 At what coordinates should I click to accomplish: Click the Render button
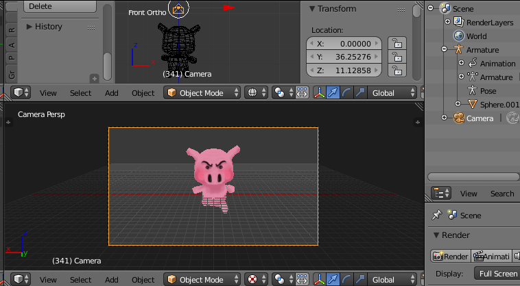pyautogui.click(x=451, y=257)
